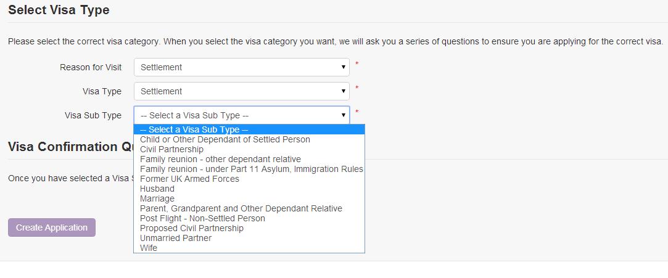Collapse the Visa Sub Type dropdown
Viewport: 668px width, 278px height.
241,115
